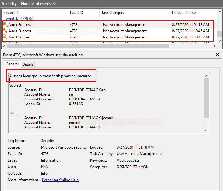
Task: Click the event list scroll-left arrow
Action: coord(4,46)
